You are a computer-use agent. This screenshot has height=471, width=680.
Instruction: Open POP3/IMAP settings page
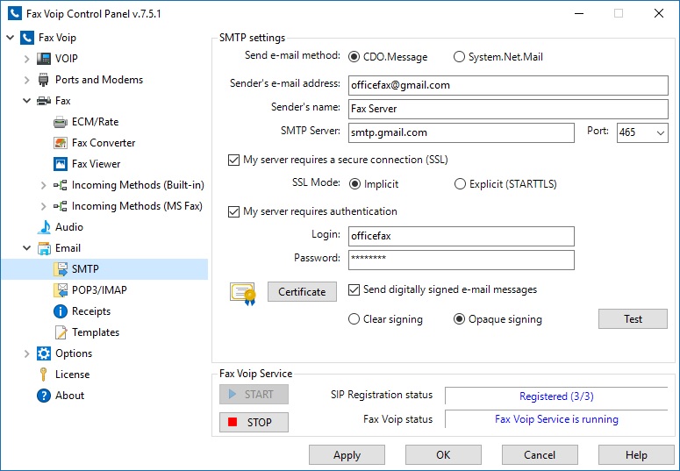click(99, 290)
